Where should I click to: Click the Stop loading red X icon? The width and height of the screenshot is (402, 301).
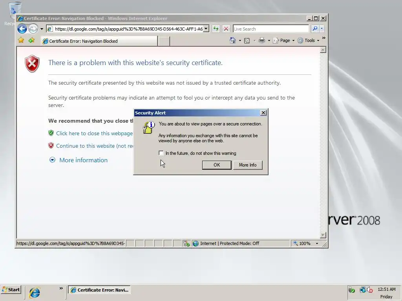tap(226, 29)
